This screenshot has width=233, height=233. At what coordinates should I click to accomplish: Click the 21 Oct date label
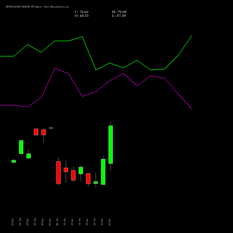pyautogui.click(x=110, y=222)
